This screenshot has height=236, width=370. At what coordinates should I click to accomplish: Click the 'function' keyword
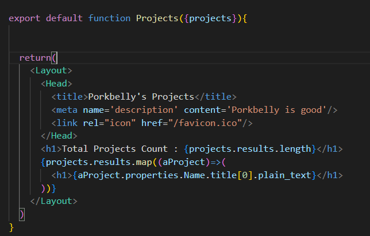109,18
